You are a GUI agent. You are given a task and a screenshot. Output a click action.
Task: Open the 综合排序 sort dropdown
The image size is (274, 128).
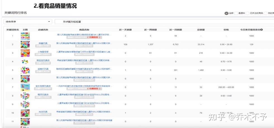click(x=28, y=22)
